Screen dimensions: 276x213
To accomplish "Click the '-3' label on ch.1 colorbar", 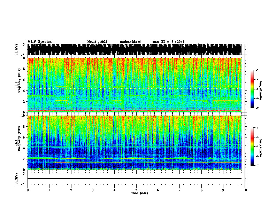I will click(257, 70).
